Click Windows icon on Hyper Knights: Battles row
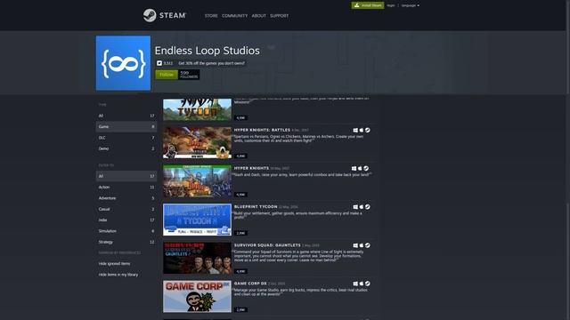Viewport: 570px width, 320px height. point(355,130)
